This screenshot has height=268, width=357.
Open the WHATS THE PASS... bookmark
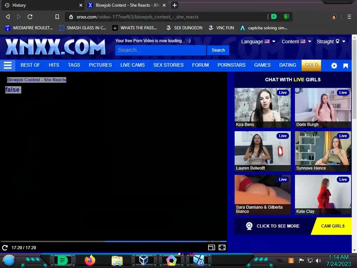tap(135, 28)
